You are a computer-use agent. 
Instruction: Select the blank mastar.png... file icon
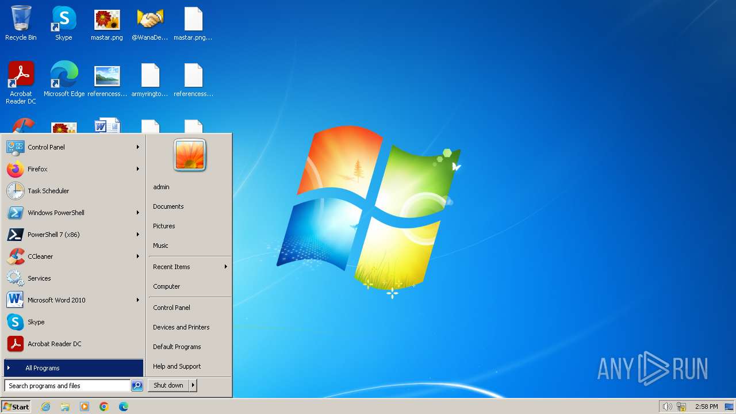193,23
